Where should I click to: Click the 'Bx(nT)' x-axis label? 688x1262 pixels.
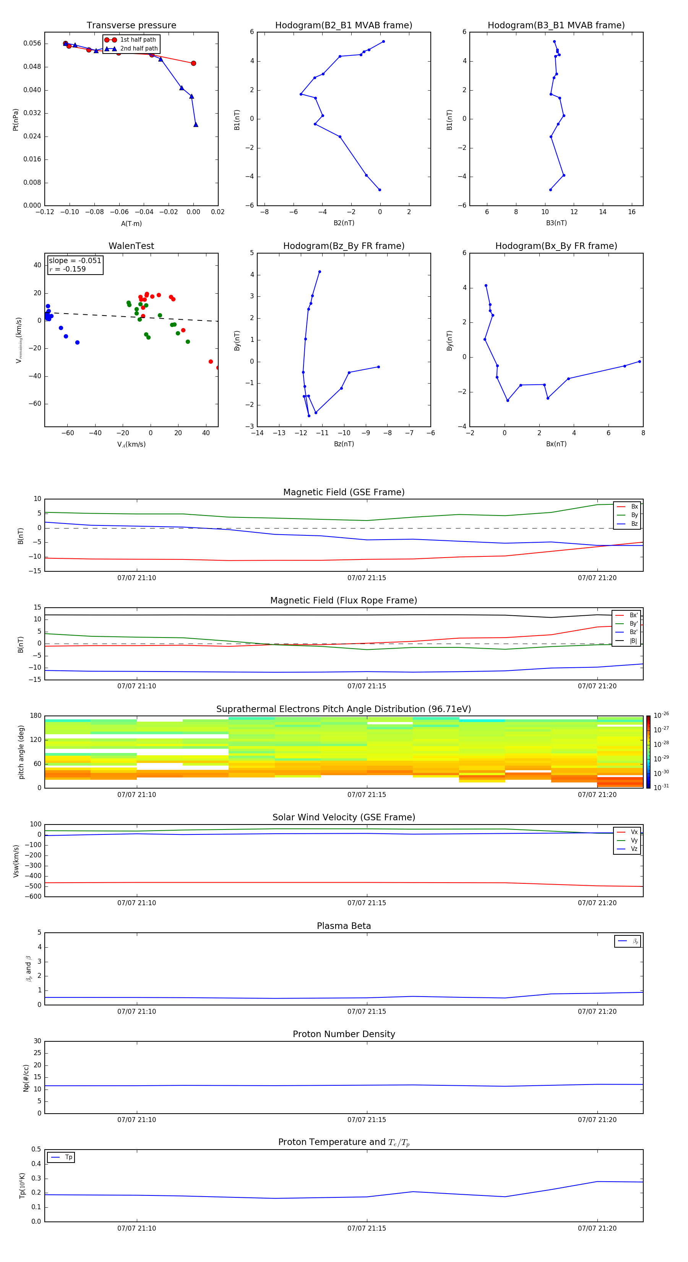[x=556, y=444]
